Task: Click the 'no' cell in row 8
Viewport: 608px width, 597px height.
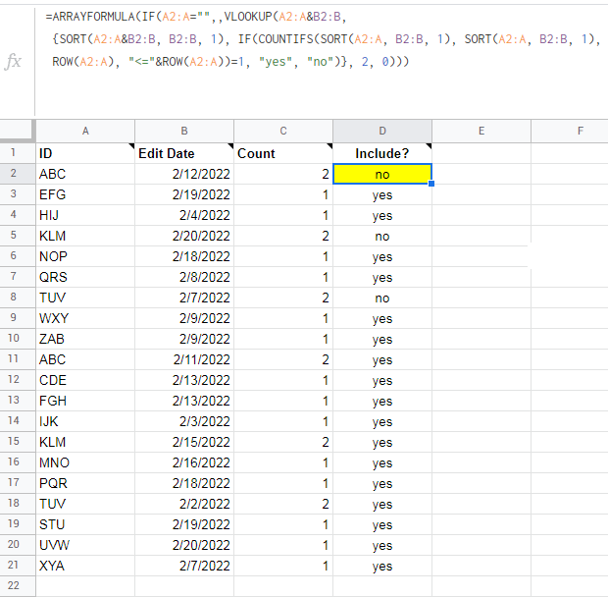Action: tap(382, 298)
